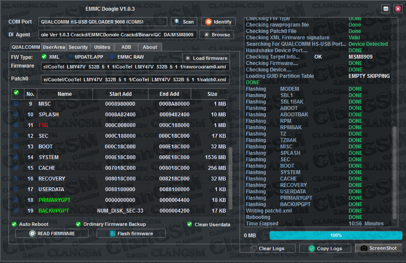Toggle the checkbox for the PRIMARYGPT partition
Image resolution: width=406 pixels, height=263 pixels.
[x=16, y=200]
